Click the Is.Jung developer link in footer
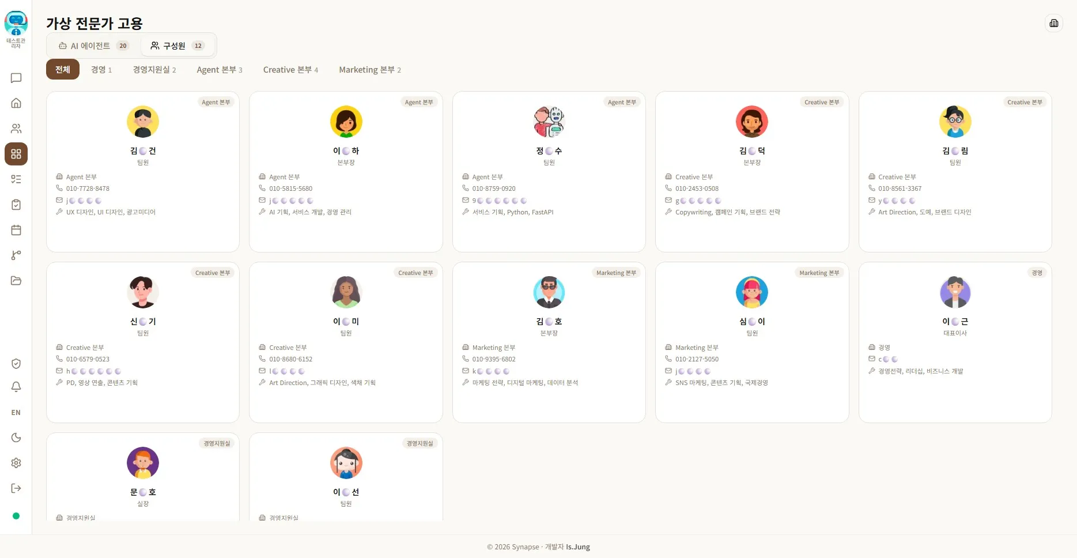 [x=578, y=547]
